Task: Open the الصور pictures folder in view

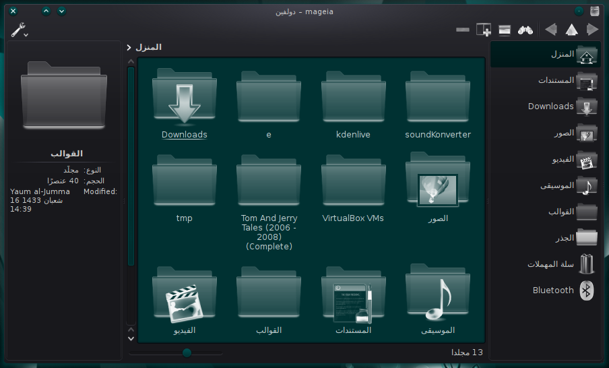Action: coord(438,187)
